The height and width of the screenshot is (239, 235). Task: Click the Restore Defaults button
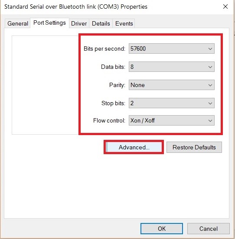tap(194, 147)
